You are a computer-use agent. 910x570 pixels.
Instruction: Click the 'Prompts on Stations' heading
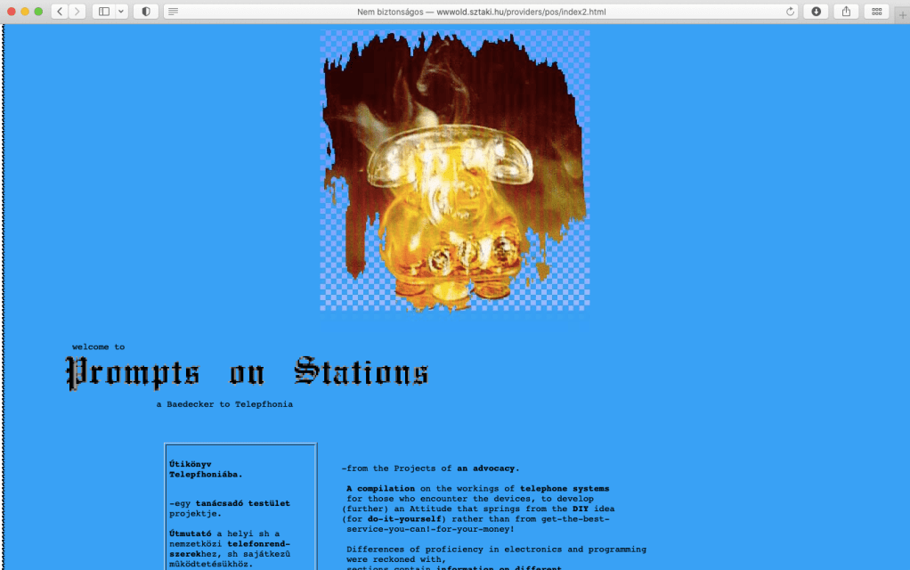[x=248, y=372]
